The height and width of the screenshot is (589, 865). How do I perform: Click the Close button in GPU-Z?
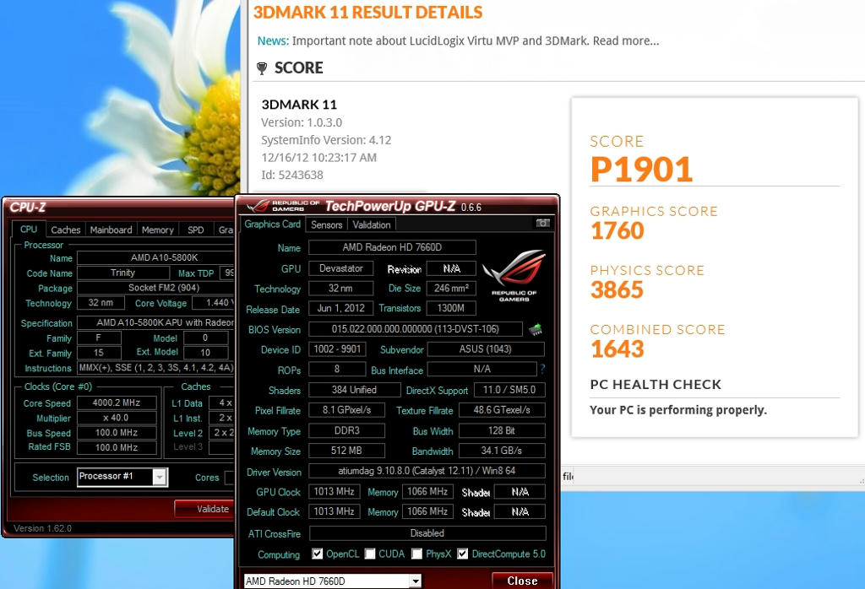point(522,581)
